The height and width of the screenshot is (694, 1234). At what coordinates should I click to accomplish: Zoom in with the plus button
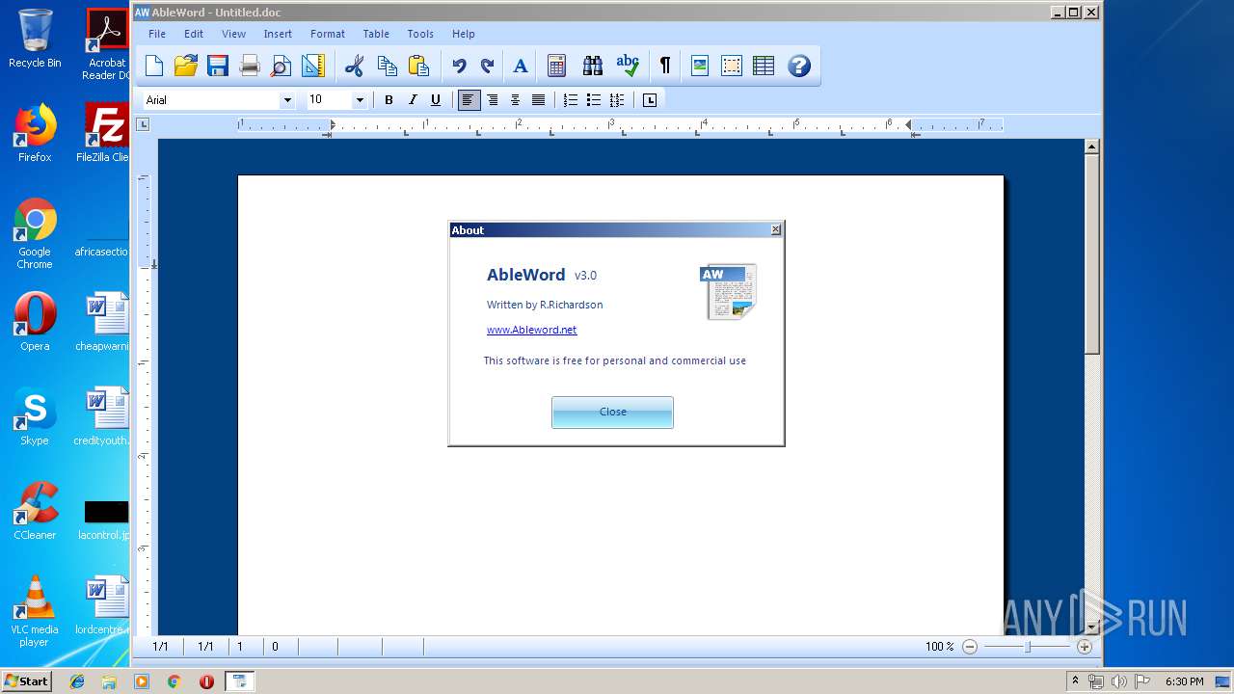tap(1085, 647)
